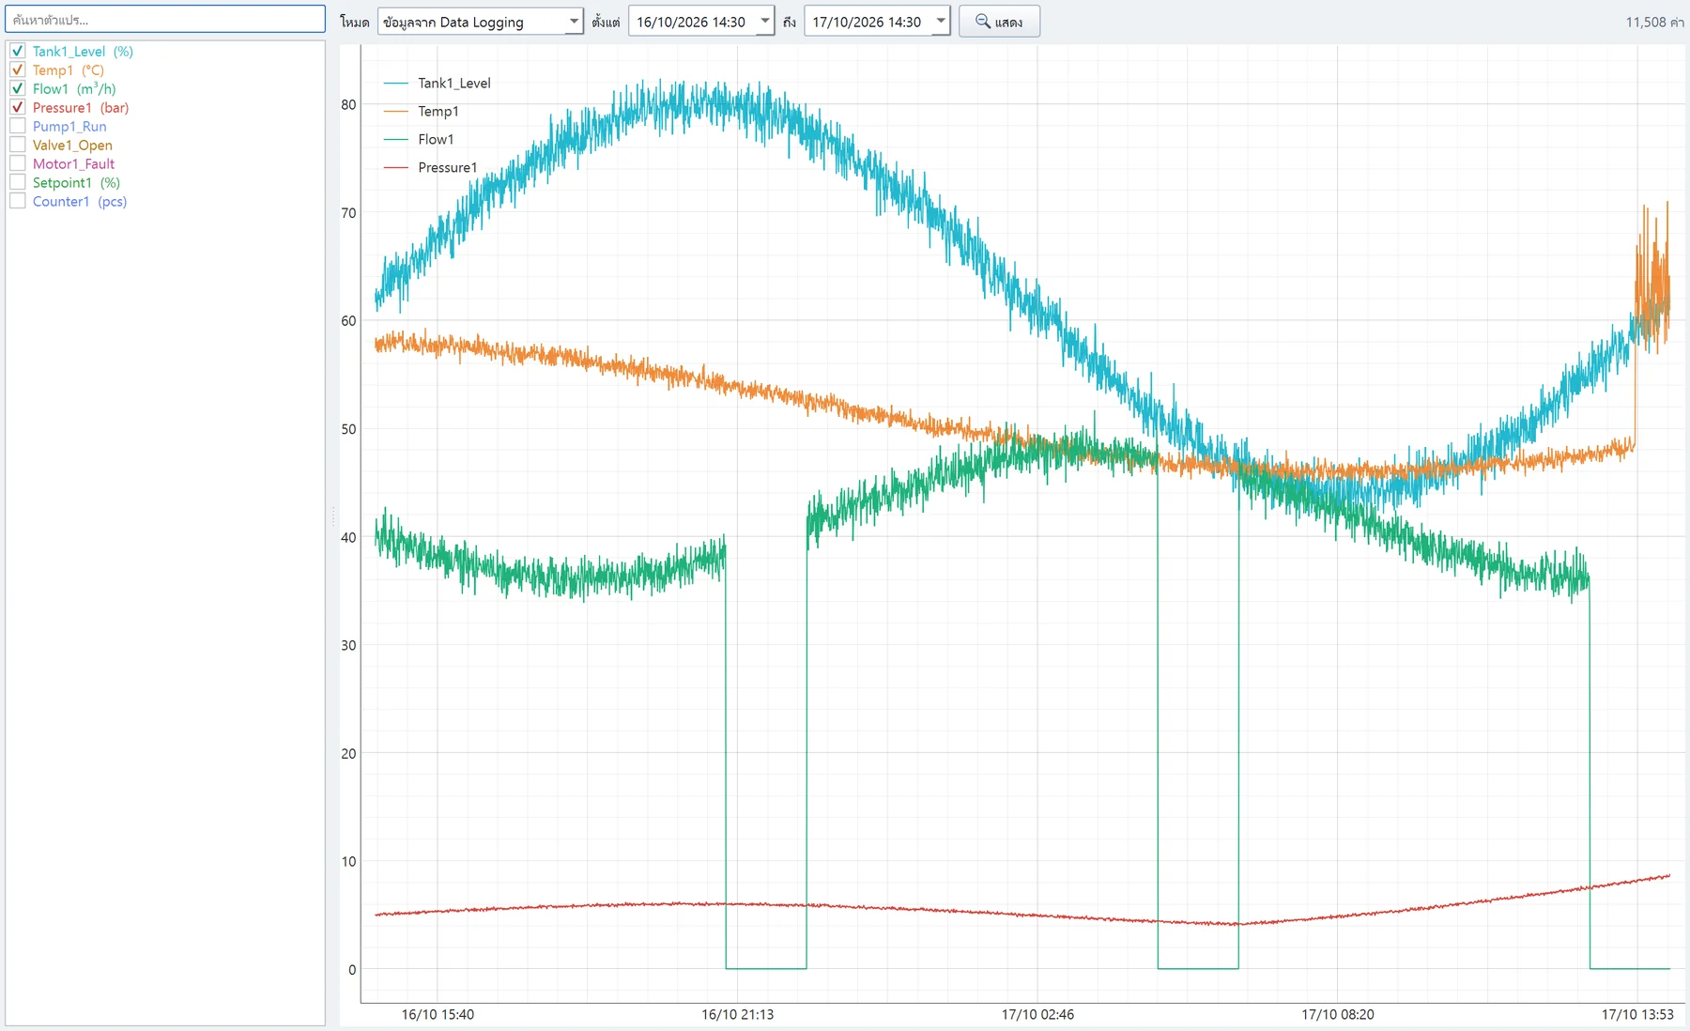Click the 17/10 08:20 time axis label
This screenshot has height=1031, width=1690.
1338,1014
